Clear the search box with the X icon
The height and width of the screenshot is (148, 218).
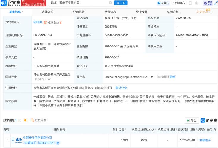coord(110,3)
